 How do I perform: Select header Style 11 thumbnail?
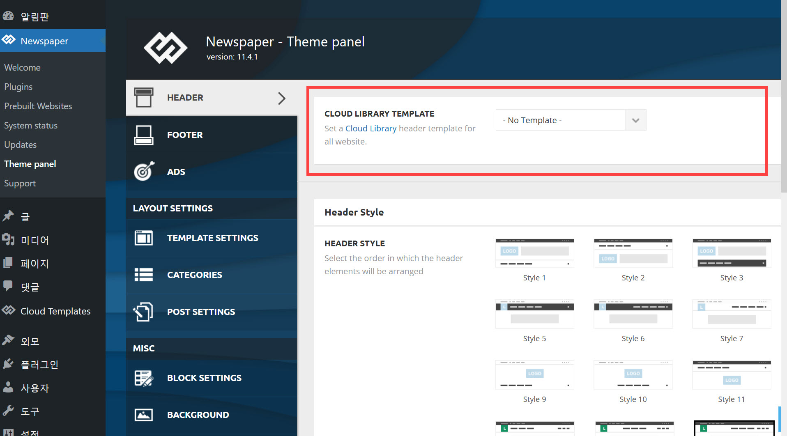[732, 374]
